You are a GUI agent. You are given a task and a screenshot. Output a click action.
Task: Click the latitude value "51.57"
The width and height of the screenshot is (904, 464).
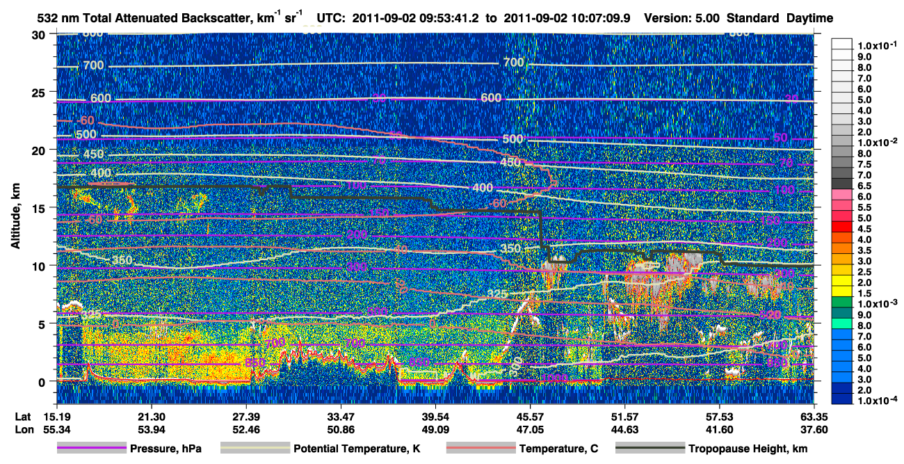[x=624, y=417]
